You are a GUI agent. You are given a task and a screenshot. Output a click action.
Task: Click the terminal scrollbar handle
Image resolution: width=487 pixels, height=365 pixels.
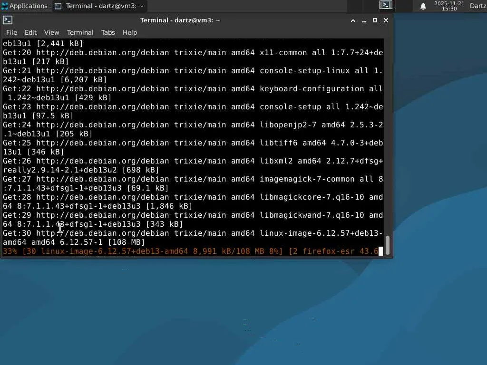pos(388,245)
